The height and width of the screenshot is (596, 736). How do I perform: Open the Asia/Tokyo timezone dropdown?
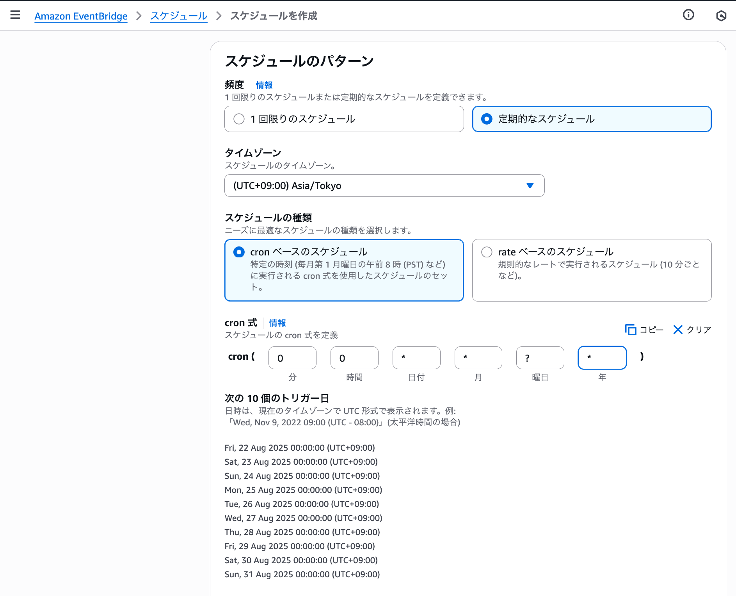click(379, 186)
